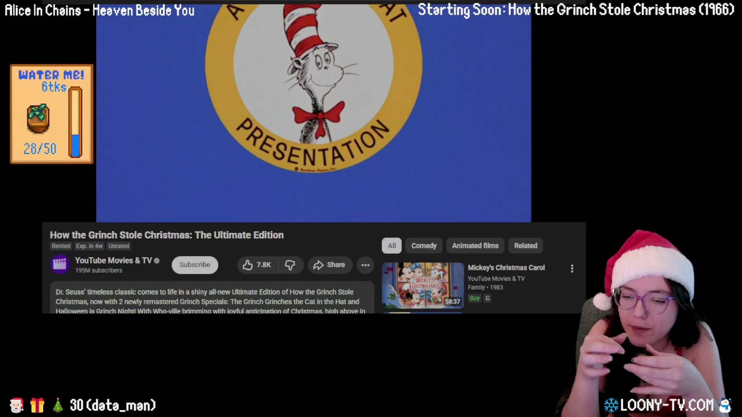
Task: Click the Water Me blue progress bar
Action: [75, 122]
